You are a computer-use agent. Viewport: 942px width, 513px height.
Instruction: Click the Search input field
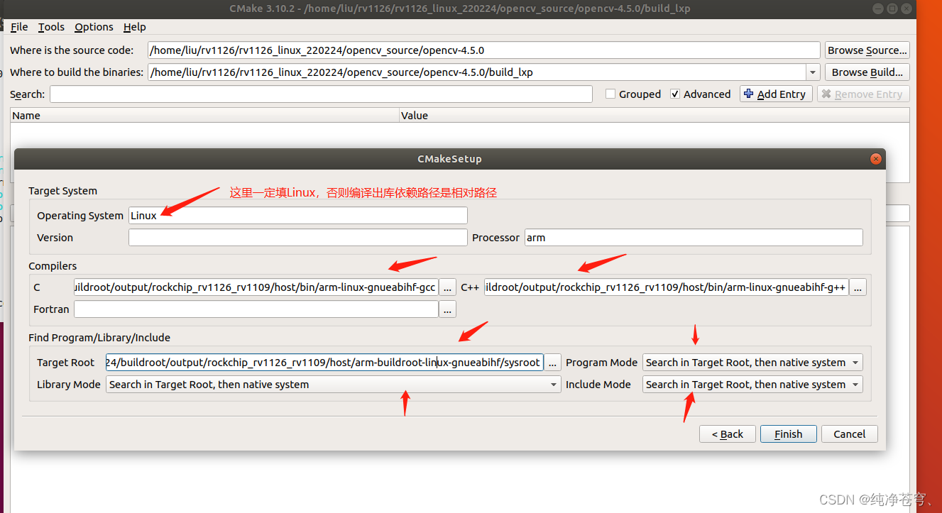(x=321, y=94)
